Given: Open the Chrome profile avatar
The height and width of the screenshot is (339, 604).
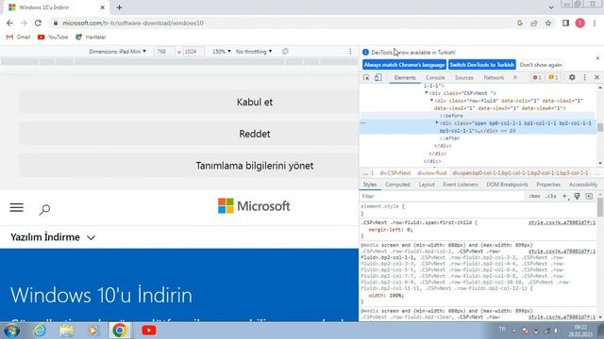Looking at the screenshot, I should point(580,23).
